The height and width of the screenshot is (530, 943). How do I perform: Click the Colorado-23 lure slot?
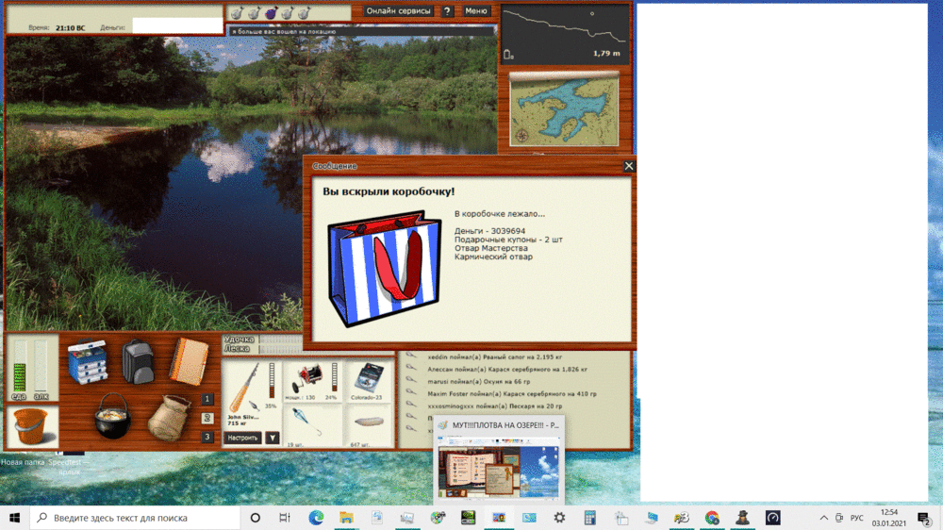point(367,379)
